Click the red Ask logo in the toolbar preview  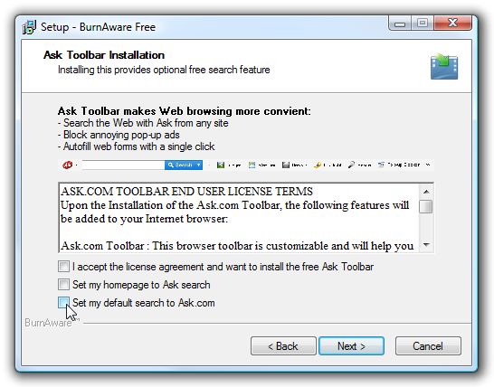click(x=67, y=165)
